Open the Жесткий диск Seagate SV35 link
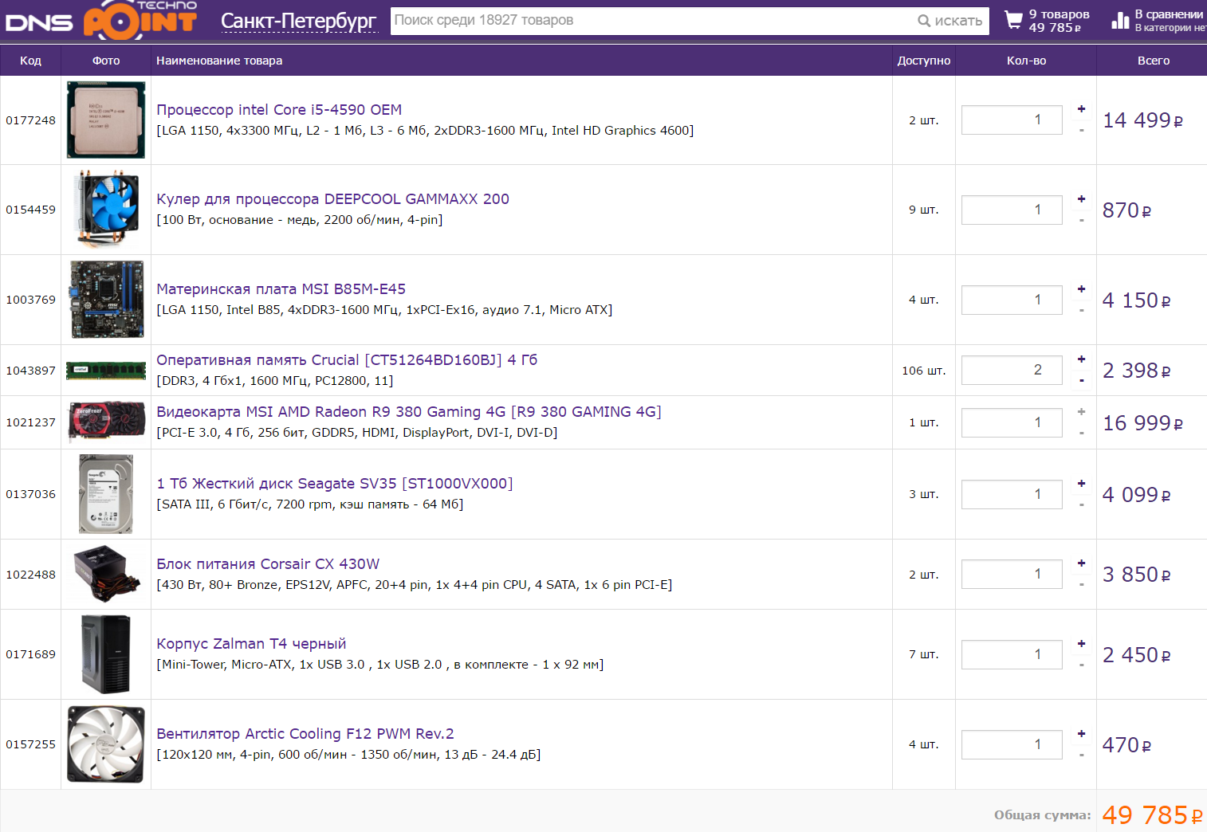 point(335,484)
